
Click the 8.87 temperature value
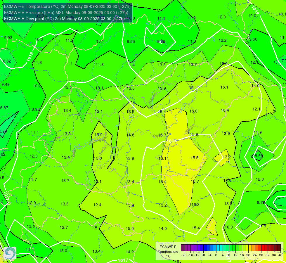4,108
